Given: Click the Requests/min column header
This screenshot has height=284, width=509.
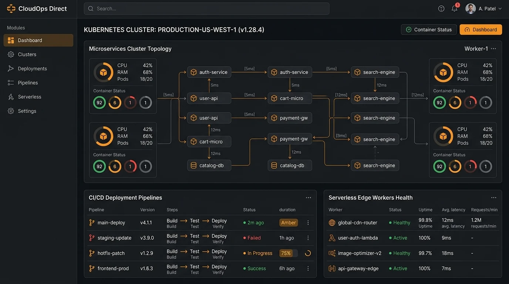Looking at the screenshot, I should point(484,210).
